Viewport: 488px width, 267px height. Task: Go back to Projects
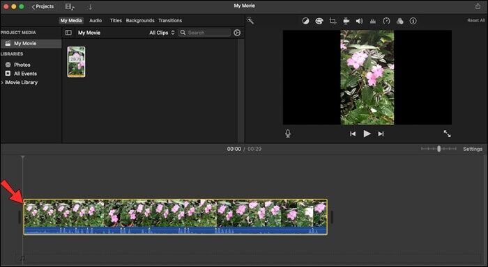(x=43, y=6)
